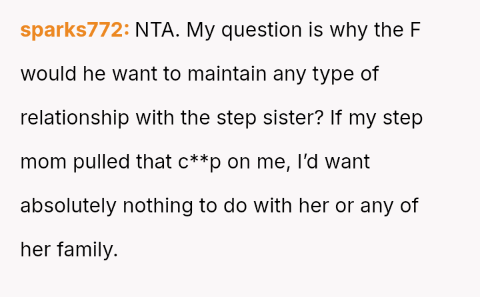Click the phrase "or any of"

[x=377, y=206]
